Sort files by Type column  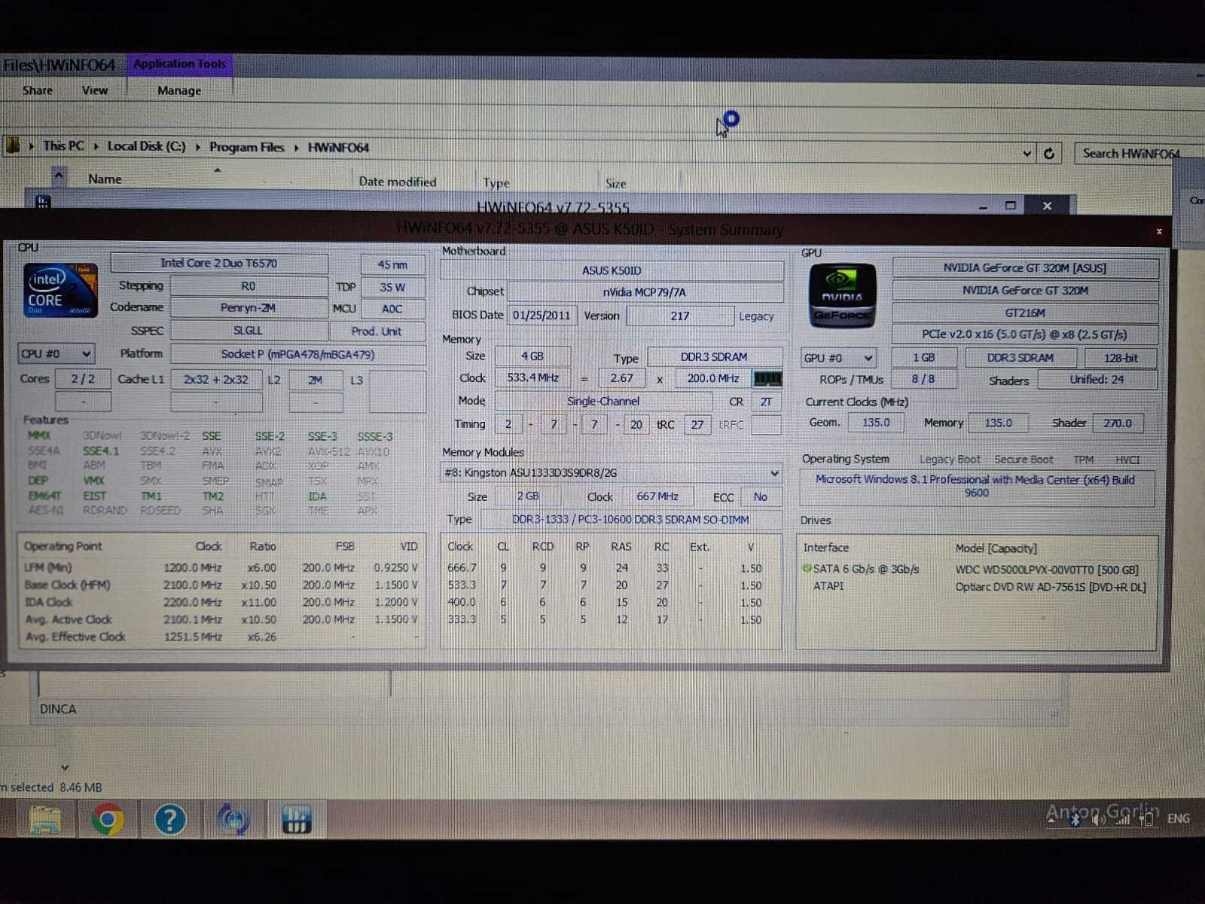pyautogui.click(x=496, y=182)
